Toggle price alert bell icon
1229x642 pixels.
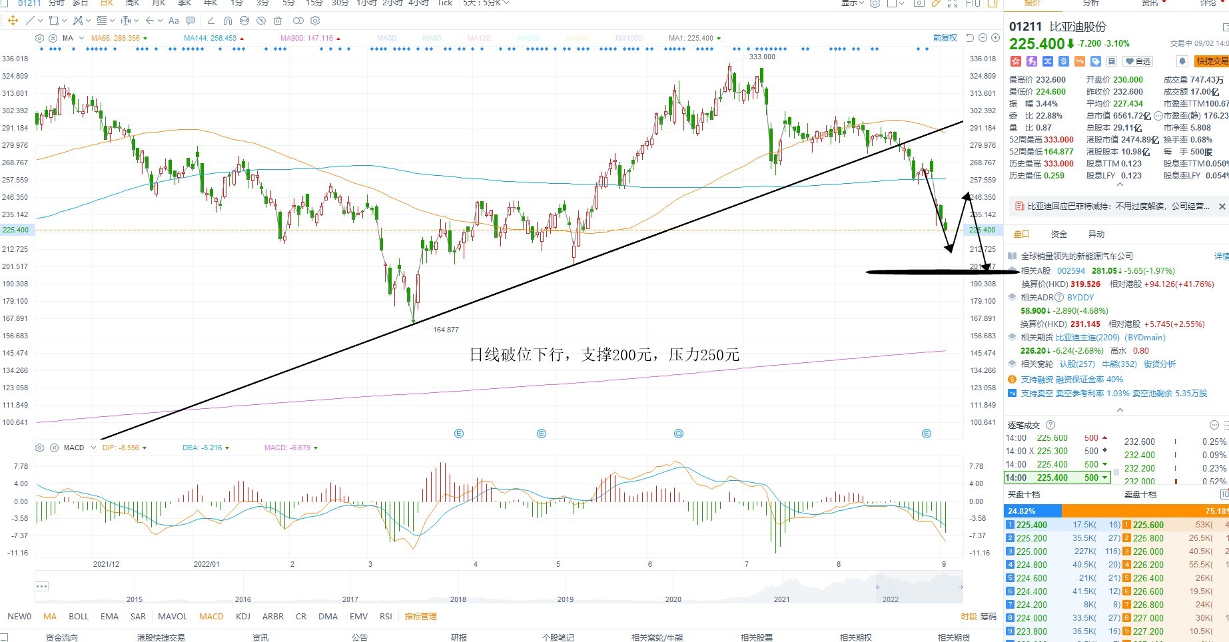[x=1182, y=61]
